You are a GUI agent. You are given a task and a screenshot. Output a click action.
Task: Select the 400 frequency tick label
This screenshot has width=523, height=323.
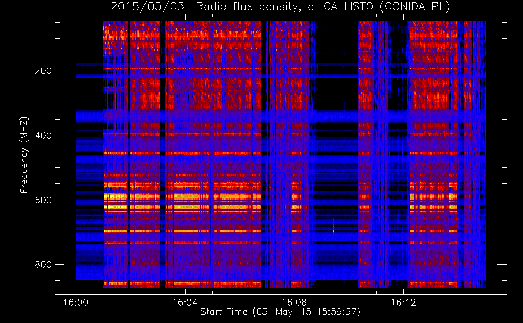pos(43,135)
